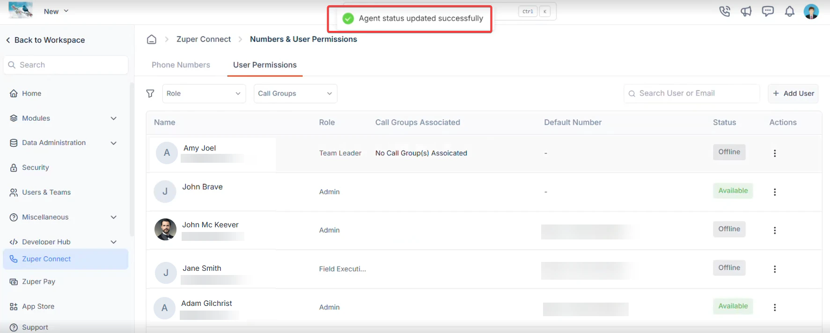Click Amy Joel's Offline status badge
This screenshot has height=333, width=830.
click(729, 152)
